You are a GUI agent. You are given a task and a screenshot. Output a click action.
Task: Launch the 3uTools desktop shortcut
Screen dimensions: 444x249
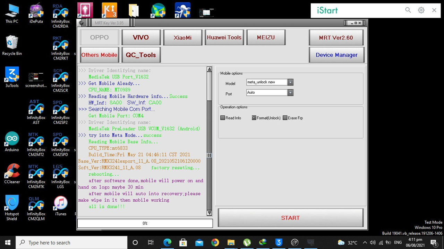pos(12,77)
